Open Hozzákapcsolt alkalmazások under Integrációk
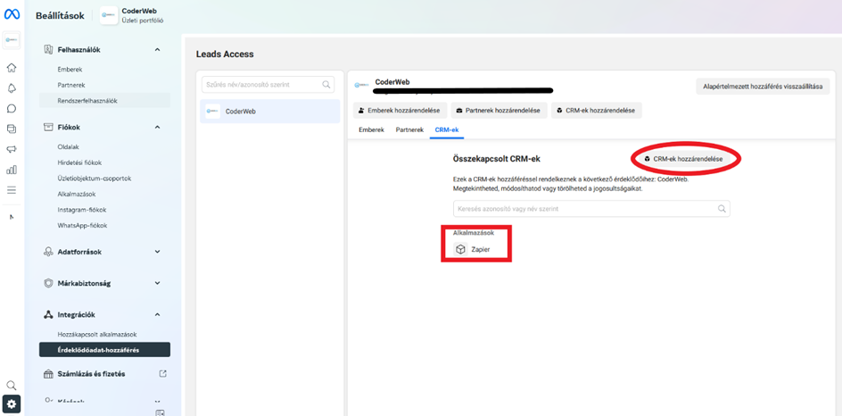Viewport: 842px width, 416px height. coord(96,334)
